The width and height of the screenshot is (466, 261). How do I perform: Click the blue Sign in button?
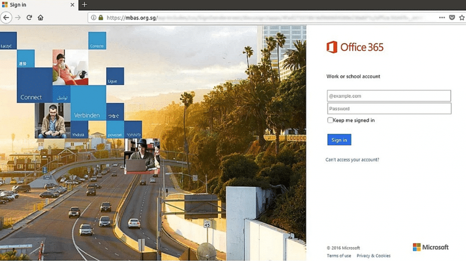pos(339,140)
